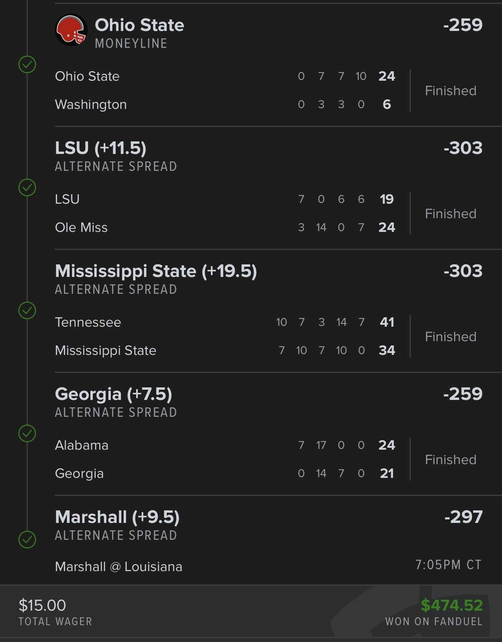
Task: Open the LSU (+11.5) alternate spread
Action: (101, 148)
